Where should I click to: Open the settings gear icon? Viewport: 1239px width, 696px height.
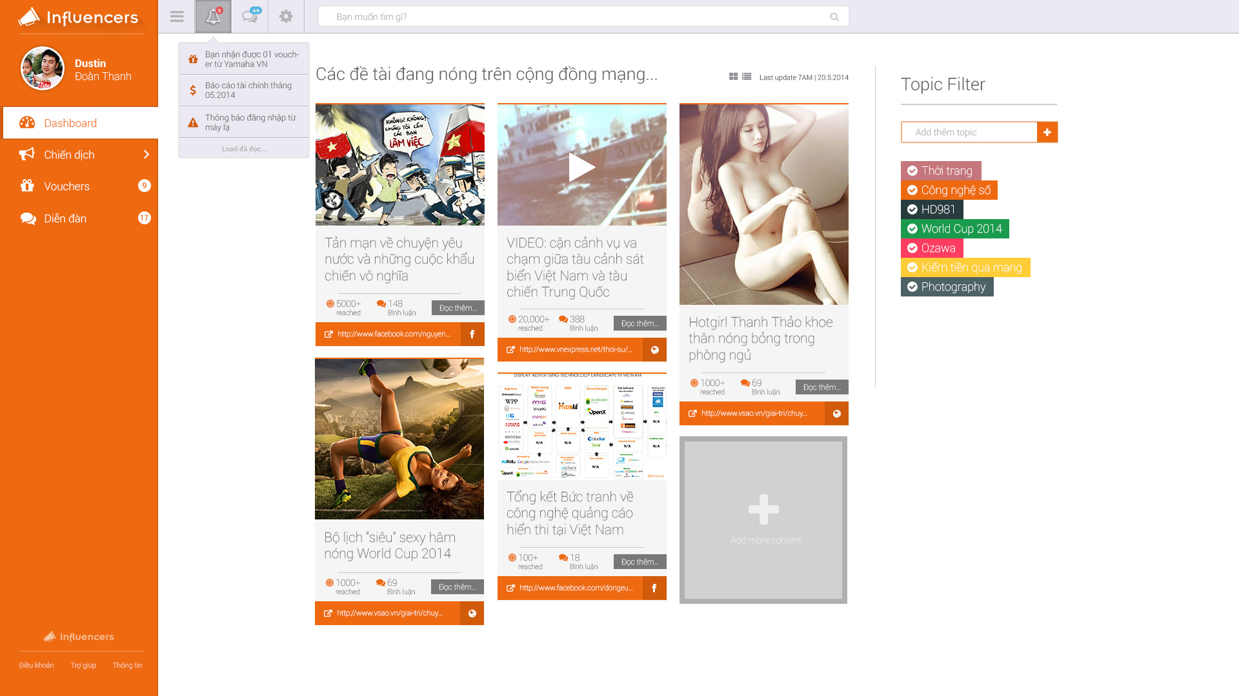pos(286,17)
